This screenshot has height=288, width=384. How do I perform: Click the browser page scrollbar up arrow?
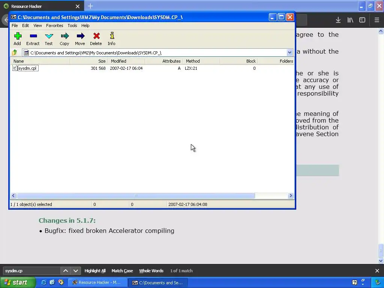(x=381, y=31)
